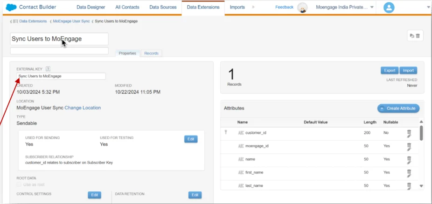Click the Import button in Records panel
Image resolution: width=432 pixels, height=204 pixels.
(x=408, y=70)
